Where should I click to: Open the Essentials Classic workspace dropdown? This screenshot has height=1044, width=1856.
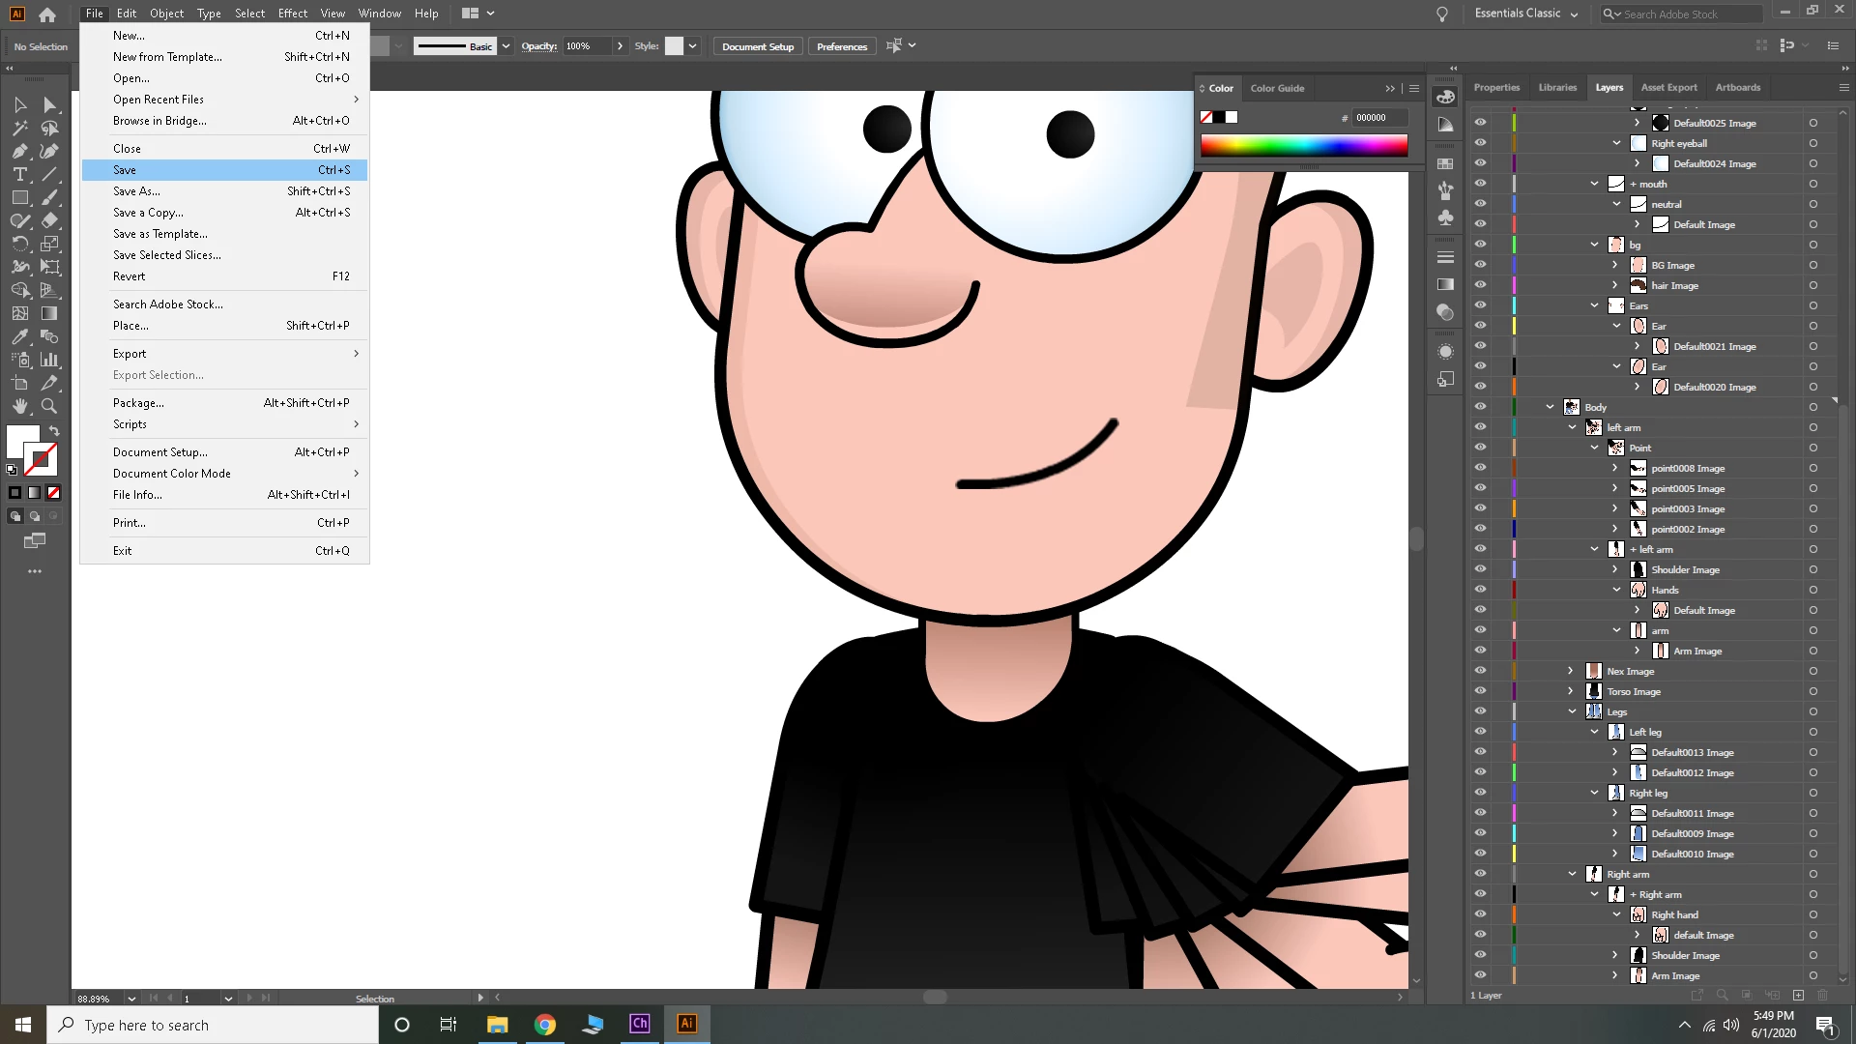[1525, 14]
